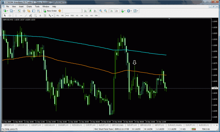Select the crosshair tool

[10, 15]
